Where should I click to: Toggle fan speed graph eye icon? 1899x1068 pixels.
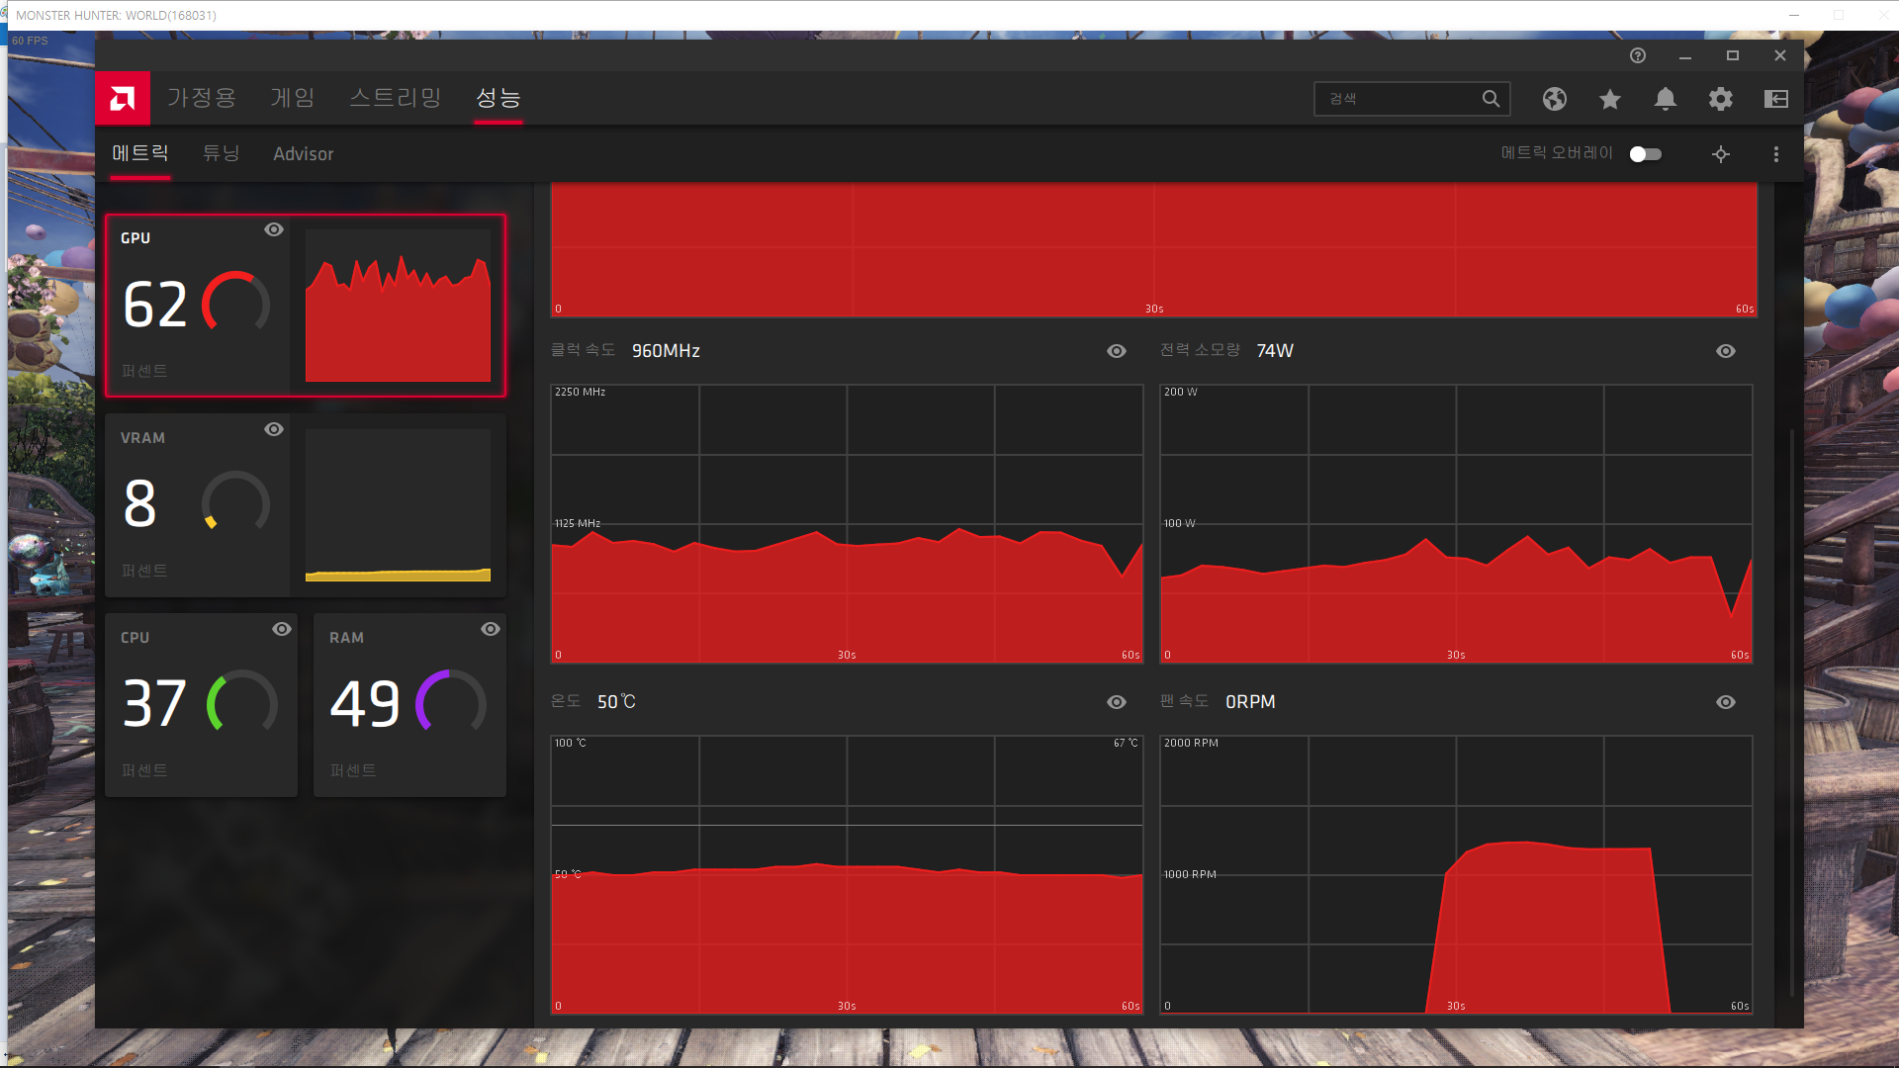tap(1726, 702)
